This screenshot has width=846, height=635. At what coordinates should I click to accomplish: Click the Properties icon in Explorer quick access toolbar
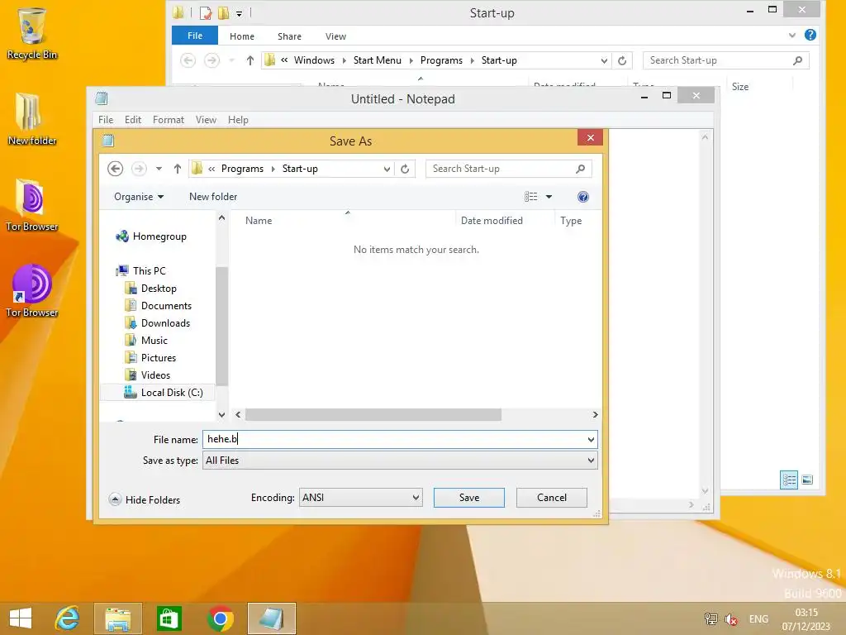click(205, 12)
